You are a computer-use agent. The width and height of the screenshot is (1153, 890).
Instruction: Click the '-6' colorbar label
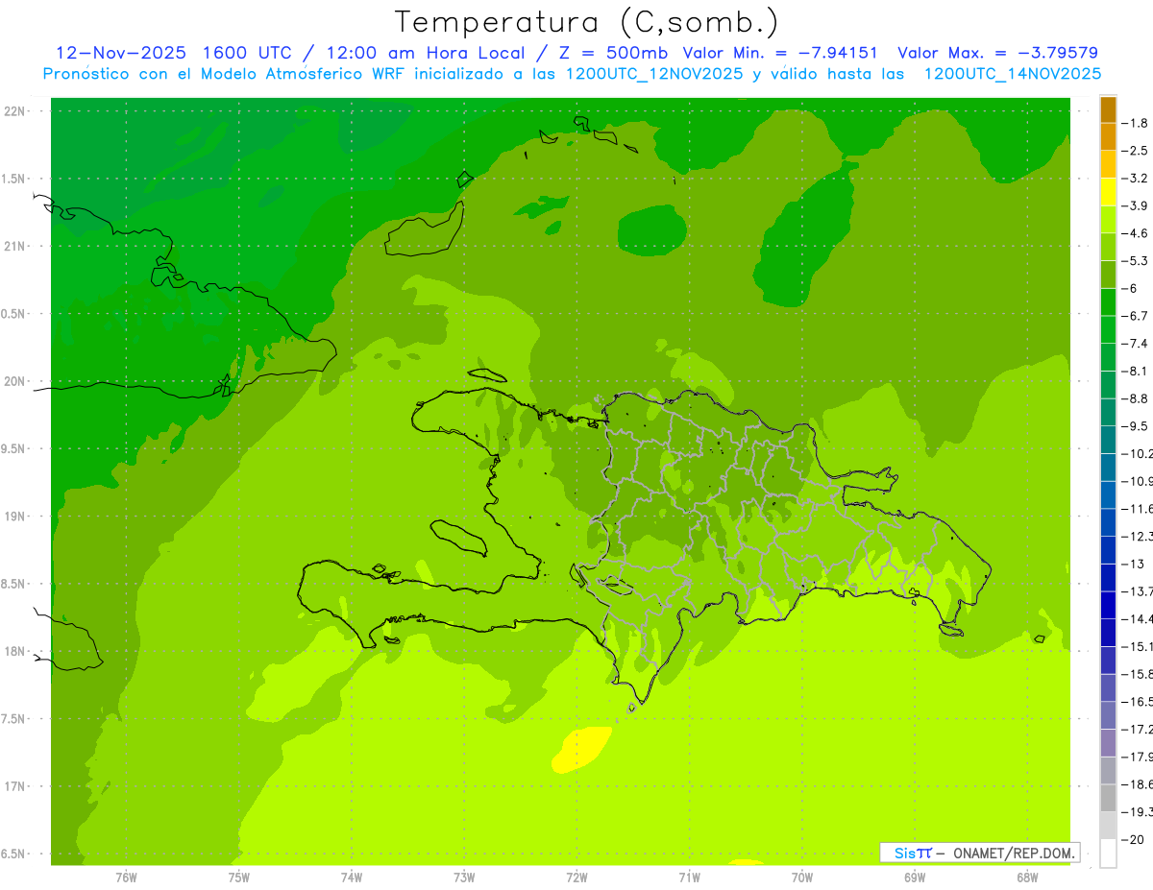(x=1131, y=289)
